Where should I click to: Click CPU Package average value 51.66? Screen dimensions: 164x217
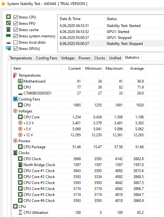tap(140, 147)
